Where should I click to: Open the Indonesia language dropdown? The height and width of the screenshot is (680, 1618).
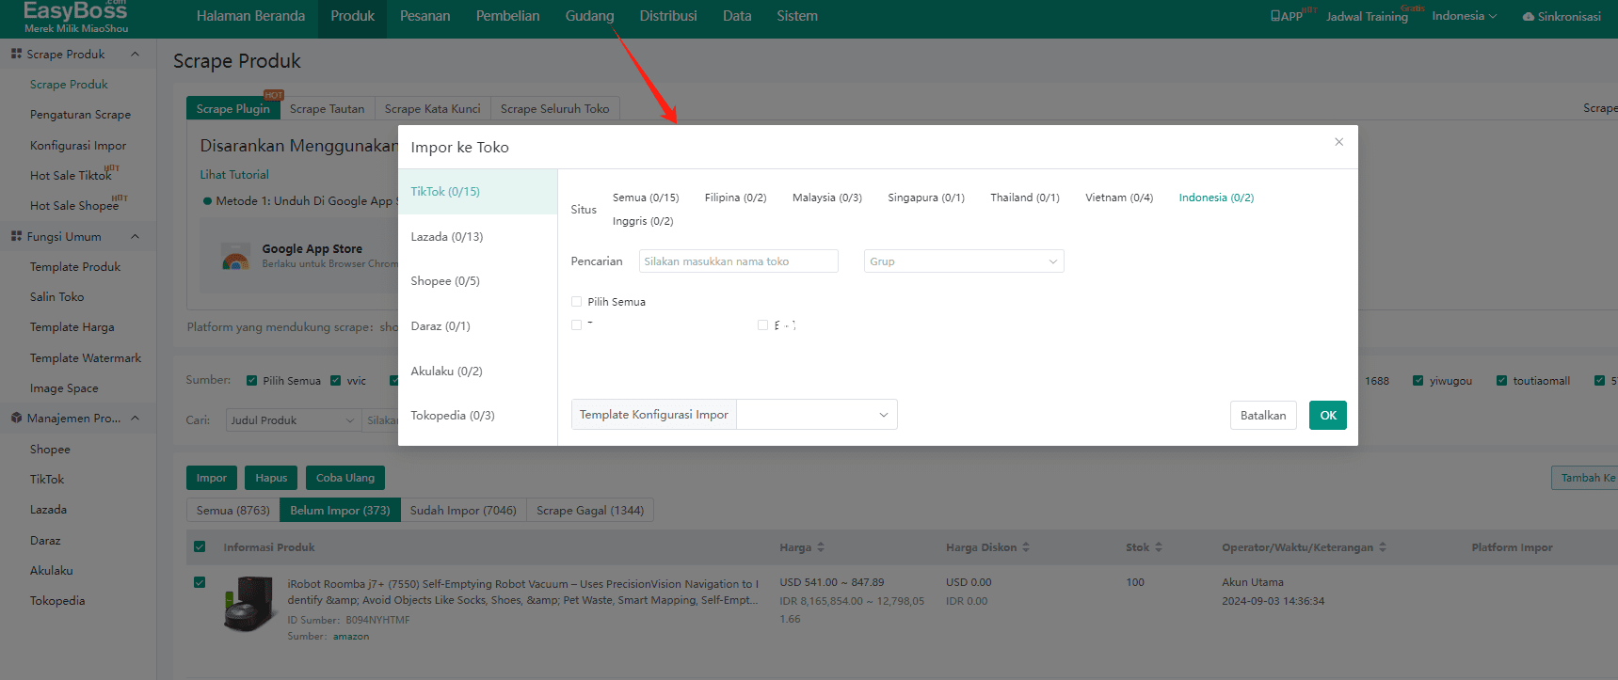1464,16
